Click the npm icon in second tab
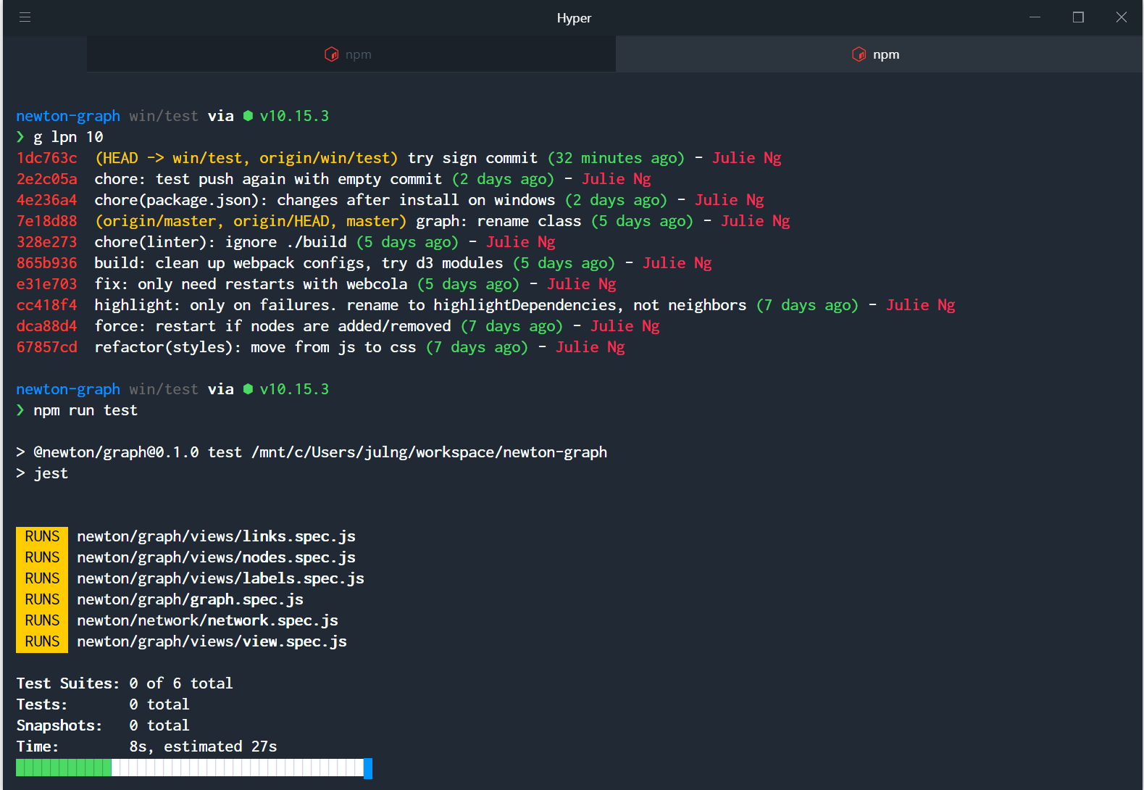The width and height of the screenshot is (1144, 790). pyautogui.click(x=859, y=54)
